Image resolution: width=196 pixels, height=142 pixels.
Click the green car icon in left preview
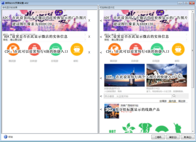pos(56,50)
